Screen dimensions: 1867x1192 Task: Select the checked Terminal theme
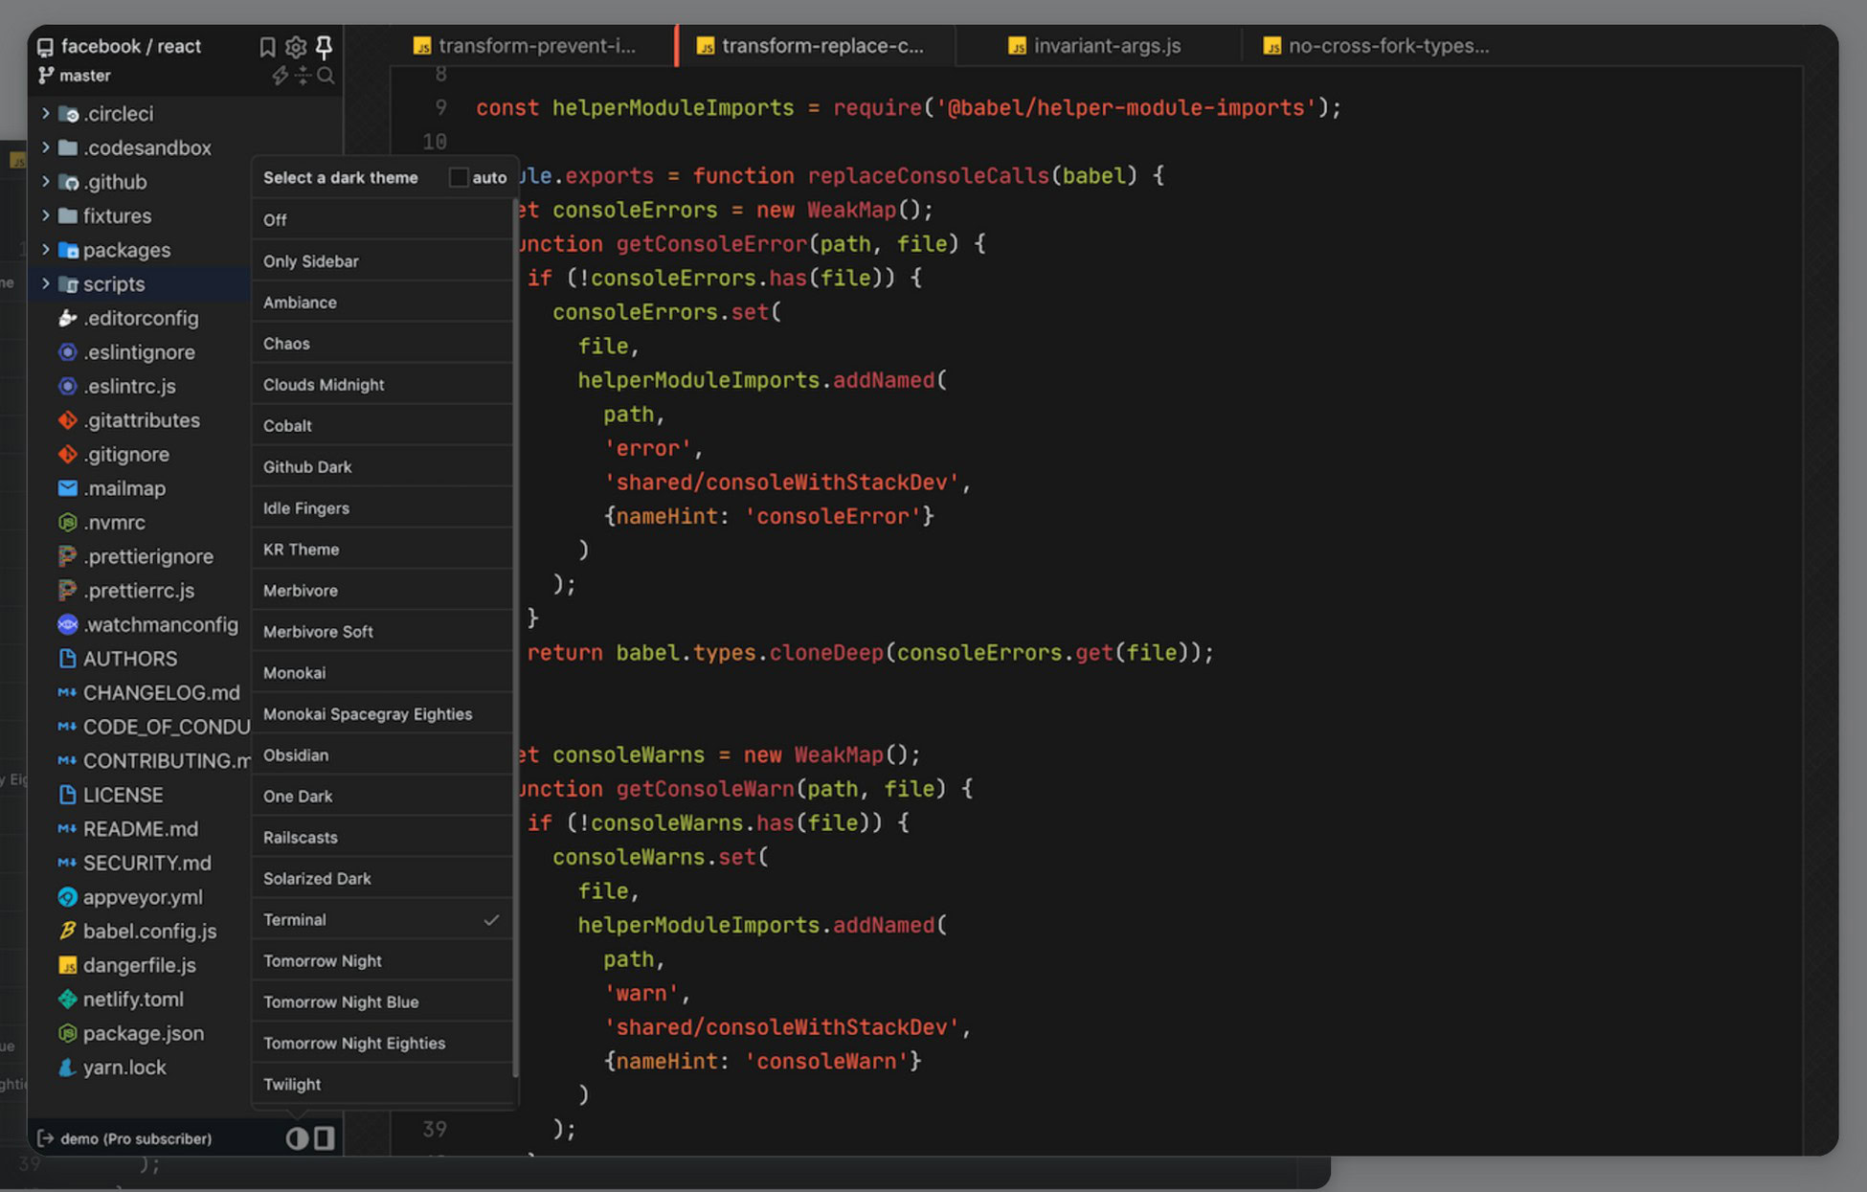(x=382, y=919)
